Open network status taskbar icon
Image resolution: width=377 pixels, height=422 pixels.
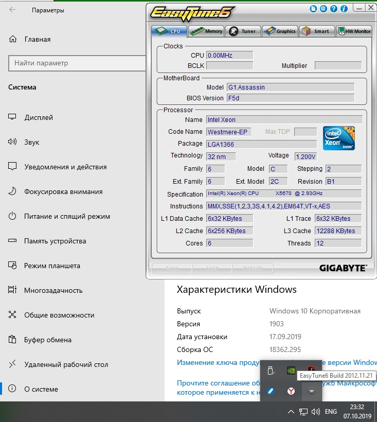[303, 412]
